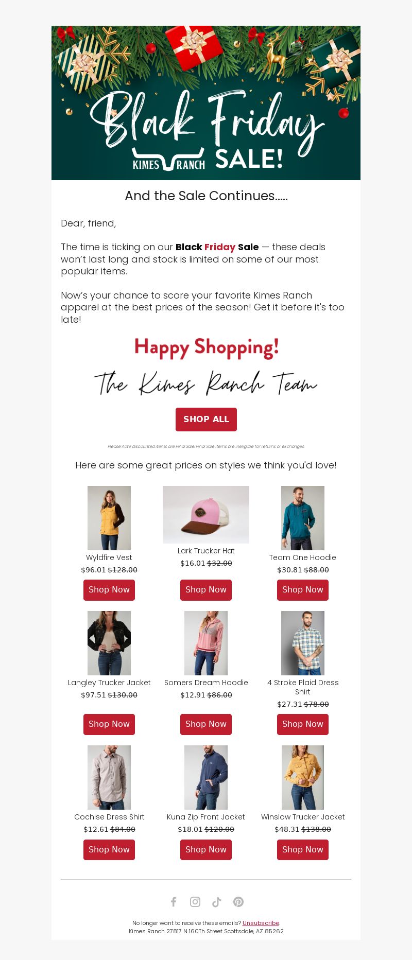
Task: Shop Now under Lark Trucker Hat
Action: click(x=206, y=590)
